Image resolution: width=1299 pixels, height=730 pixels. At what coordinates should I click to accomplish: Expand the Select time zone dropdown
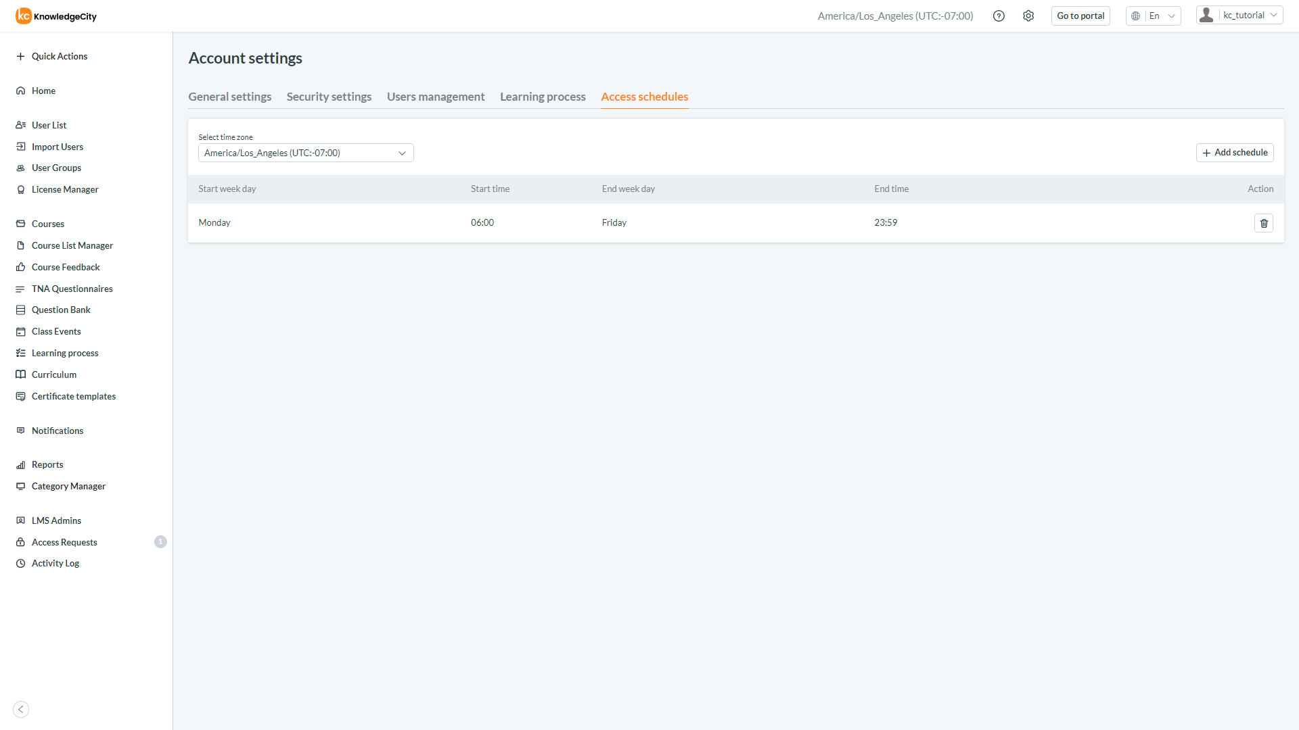305,153
